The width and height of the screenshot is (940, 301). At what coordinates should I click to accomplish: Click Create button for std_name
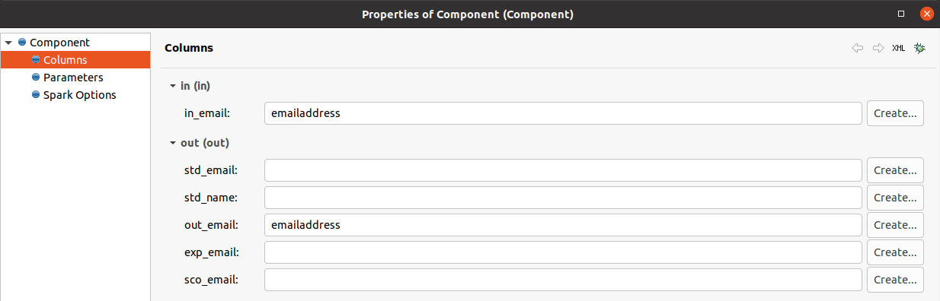tap(895, 198)
